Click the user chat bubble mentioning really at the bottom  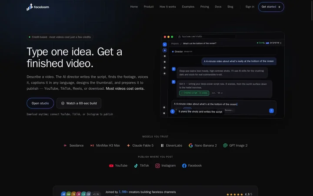pyautogui.click(x=239, y=61)
